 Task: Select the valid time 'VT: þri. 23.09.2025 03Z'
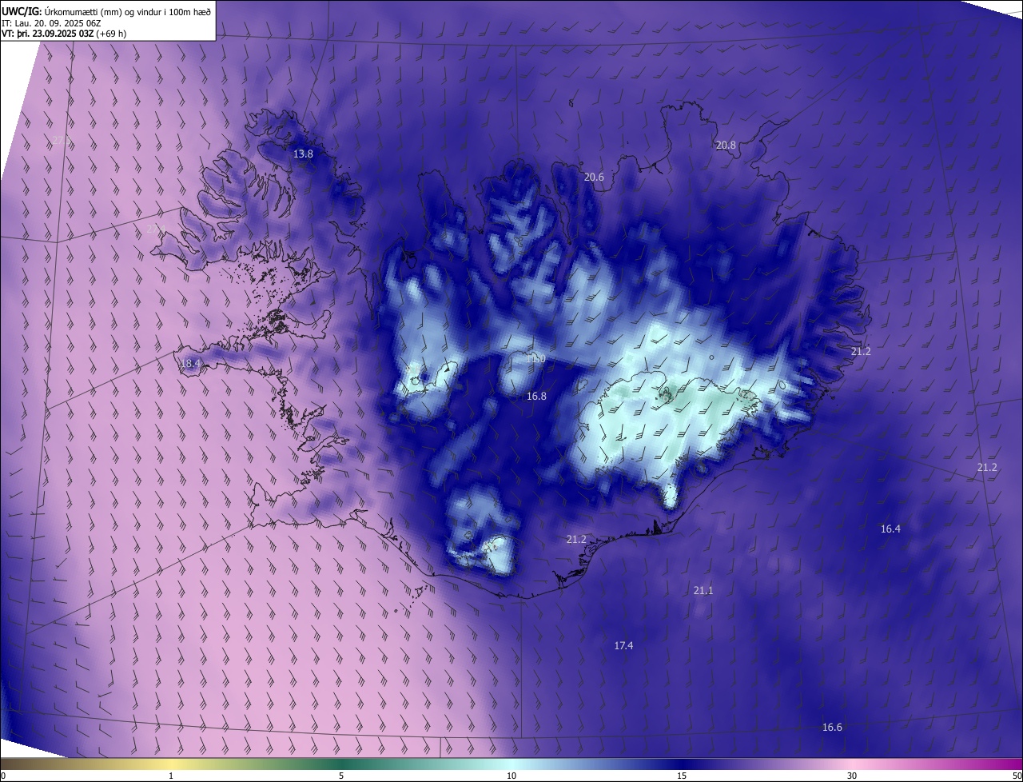pos(50,34)
